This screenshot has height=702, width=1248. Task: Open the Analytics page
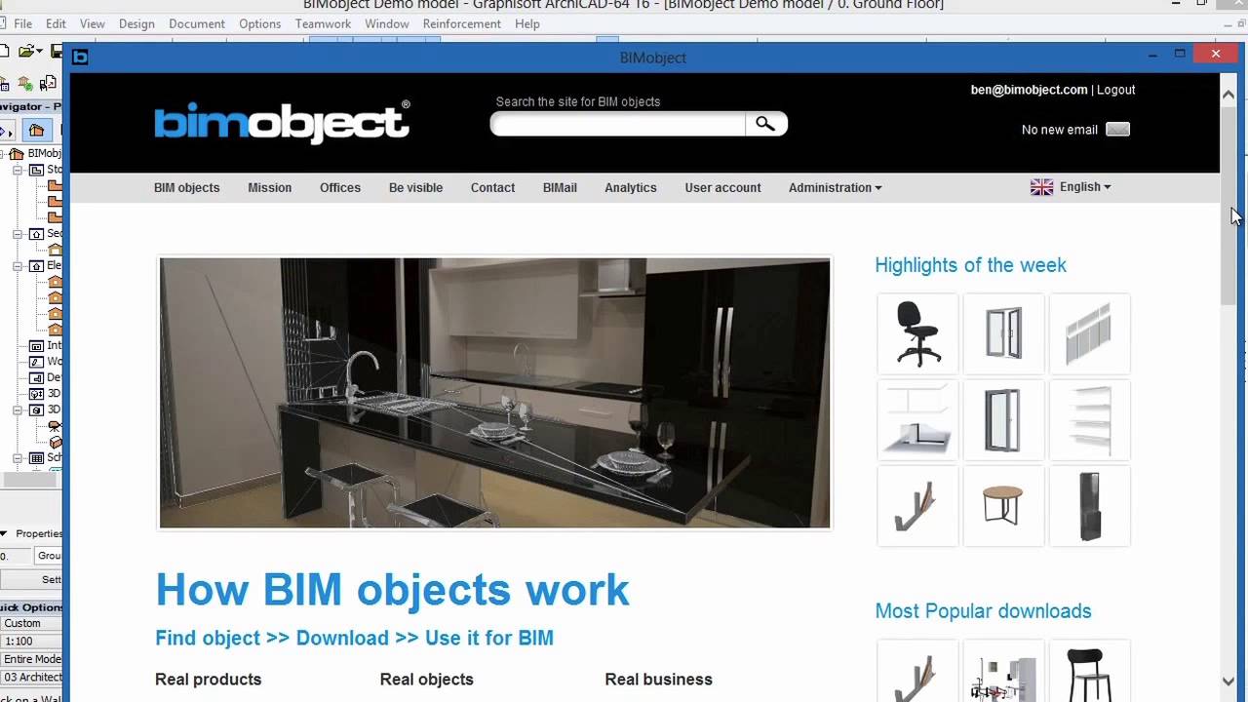630,187
